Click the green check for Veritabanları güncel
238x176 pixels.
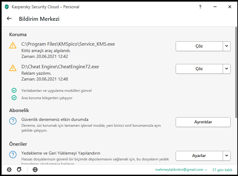tap(14, 90)
